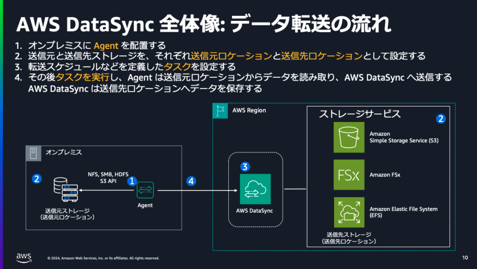The image size is (477, 269).
Task: Select the slide title "AWS DataSync 全体像: データ転送の流れ"
Action: click(x=204, y=24)
